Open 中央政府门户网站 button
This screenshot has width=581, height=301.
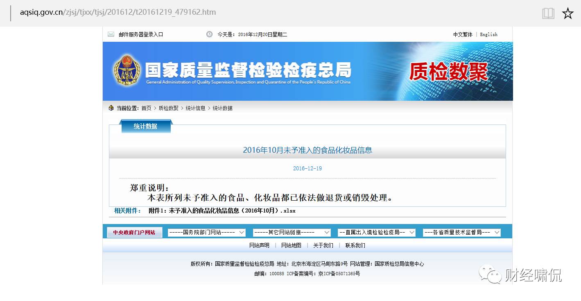pyautogui.click(x=134, y=232)
